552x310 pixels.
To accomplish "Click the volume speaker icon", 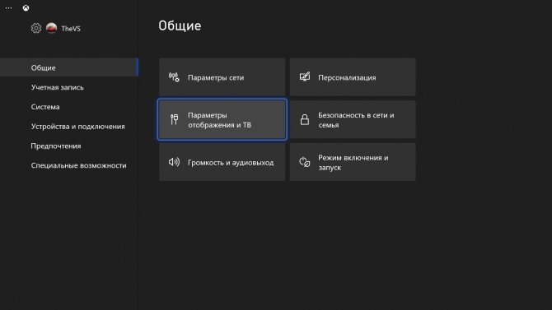I will pos(174,162).
